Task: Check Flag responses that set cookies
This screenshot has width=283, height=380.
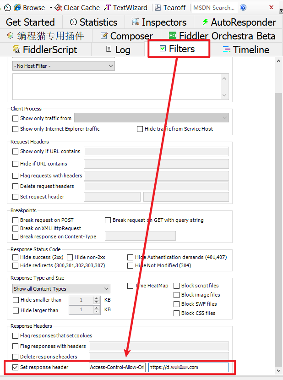Action: point(15,336)
